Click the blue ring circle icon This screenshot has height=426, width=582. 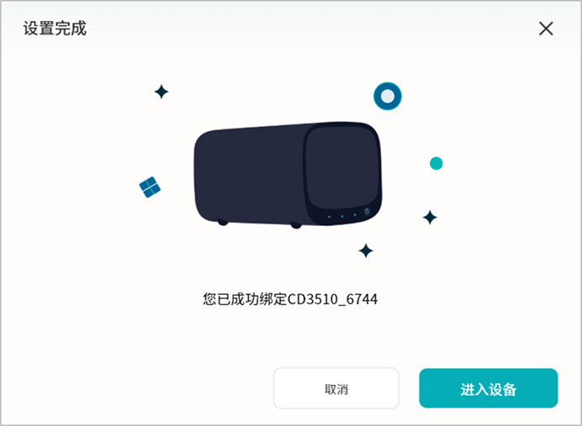click(x=388, y=96)
